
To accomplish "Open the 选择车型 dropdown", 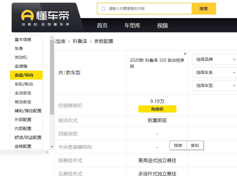I will tap(215, 85).
